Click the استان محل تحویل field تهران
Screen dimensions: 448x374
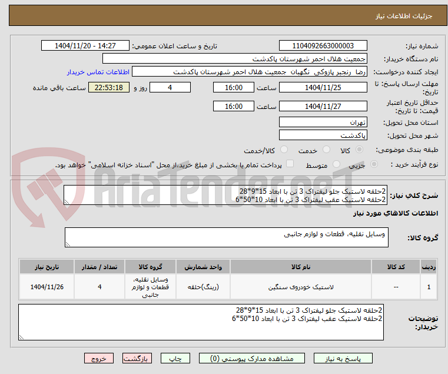click(323, 122)
